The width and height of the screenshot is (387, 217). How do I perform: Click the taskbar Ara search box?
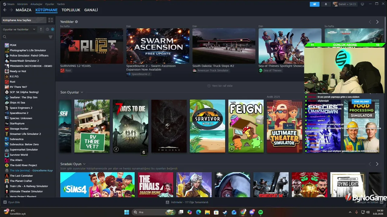point(154,212)
